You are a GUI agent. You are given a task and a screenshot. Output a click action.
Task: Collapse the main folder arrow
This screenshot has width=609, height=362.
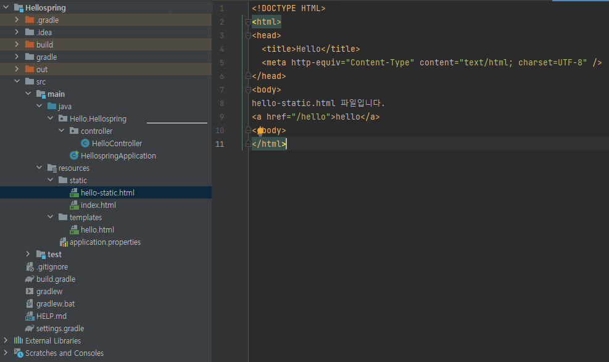pyautogui.click(x=28, y=94)
